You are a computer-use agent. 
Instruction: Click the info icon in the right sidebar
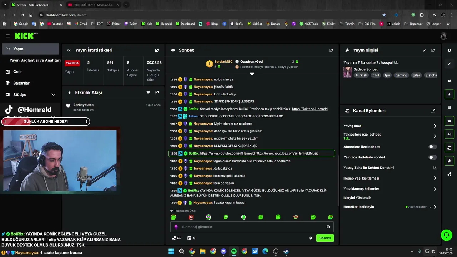point(449,50)
